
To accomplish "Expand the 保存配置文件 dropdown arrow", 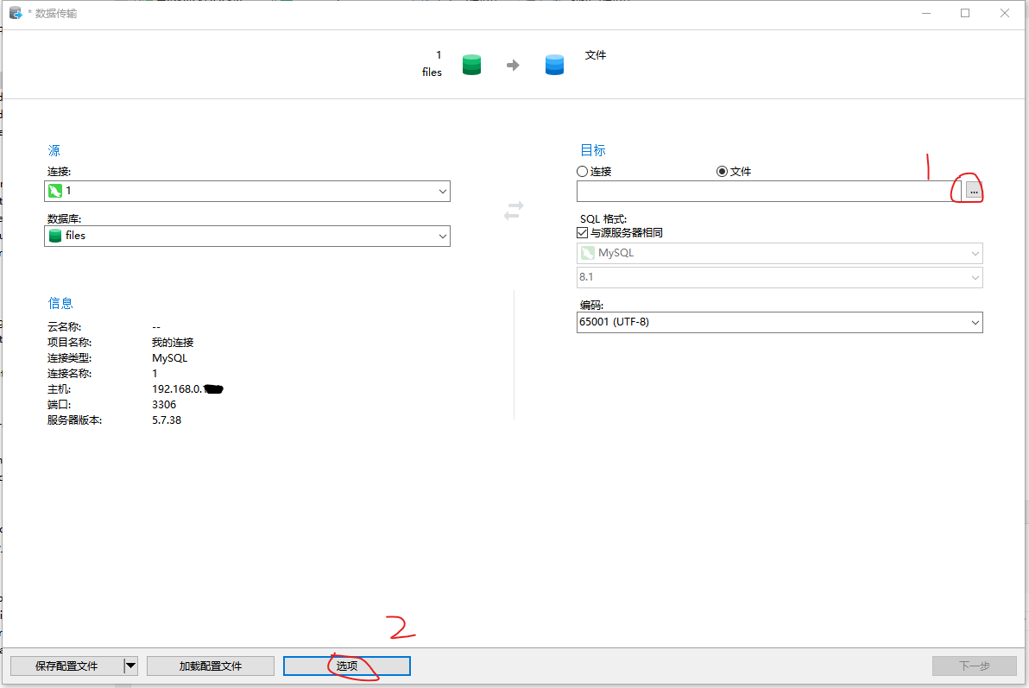I will (x=130, y=666).
